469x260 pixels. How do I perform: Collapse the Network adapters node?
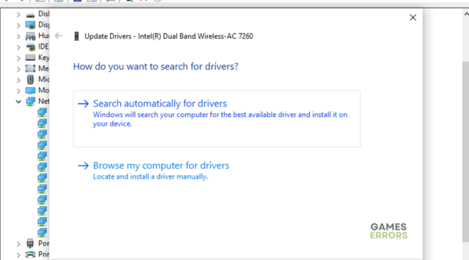tap(18, 101)
